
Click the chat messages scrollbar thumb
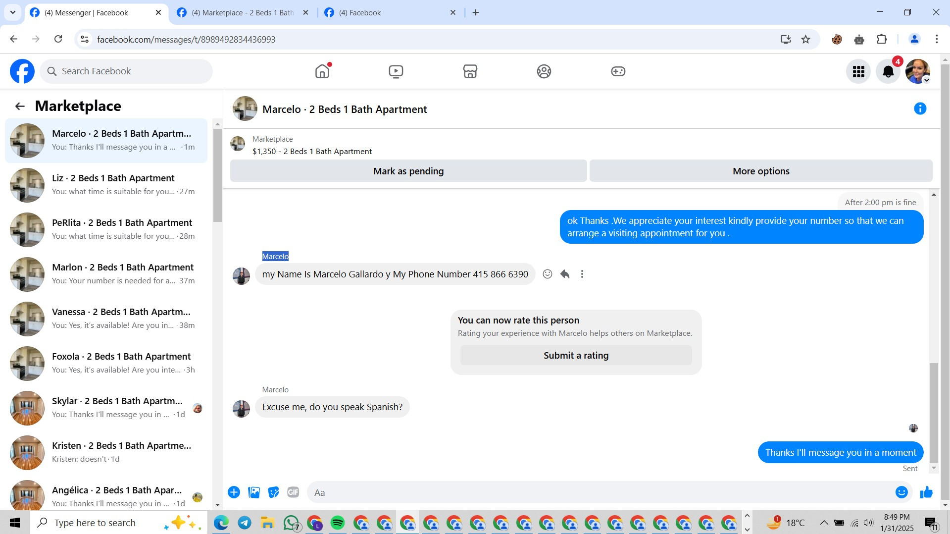click(x=934, y=412)
